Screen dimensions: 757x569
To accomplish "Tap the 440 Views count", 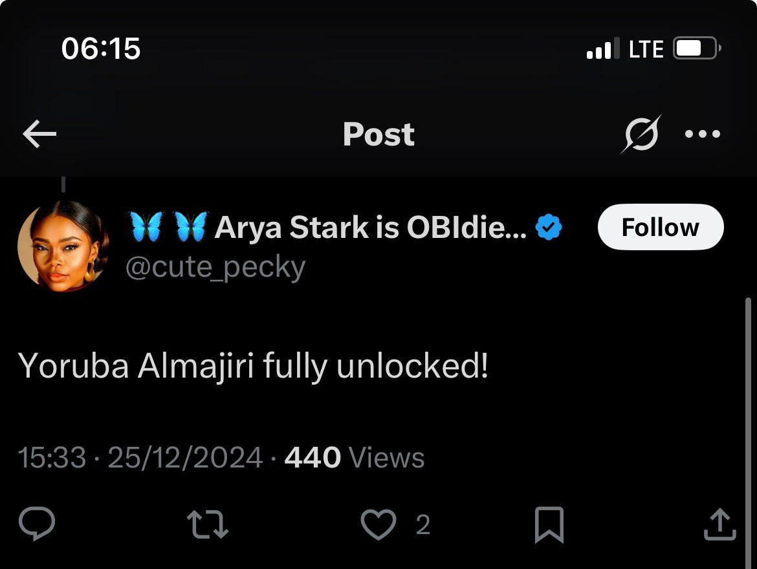I will [355, 458].
